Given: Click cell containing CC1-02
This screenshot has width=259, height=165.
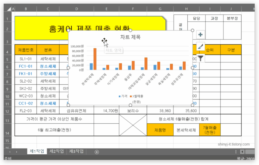Looking at the screenshot, I should (26, 103).
